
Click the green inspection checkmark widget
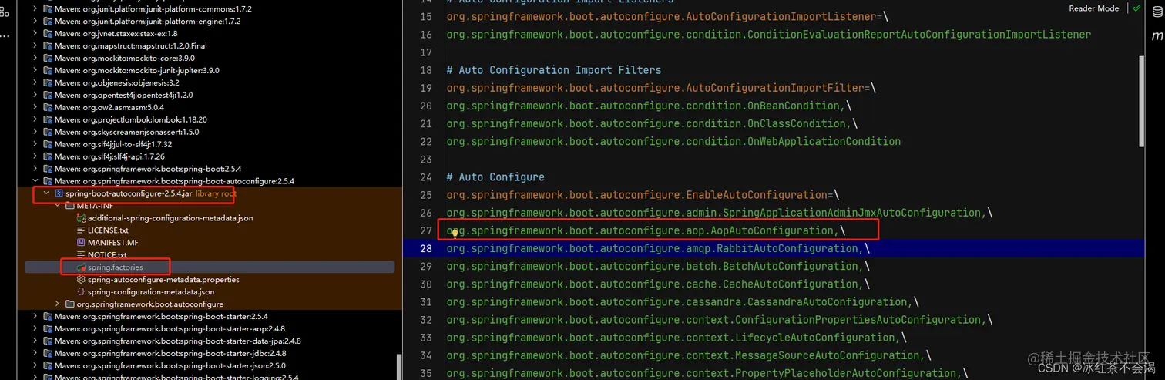pos(1136,8)
